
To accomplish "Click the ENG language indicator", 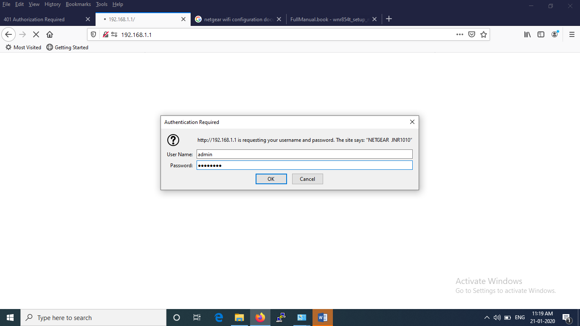I will 520,318.
